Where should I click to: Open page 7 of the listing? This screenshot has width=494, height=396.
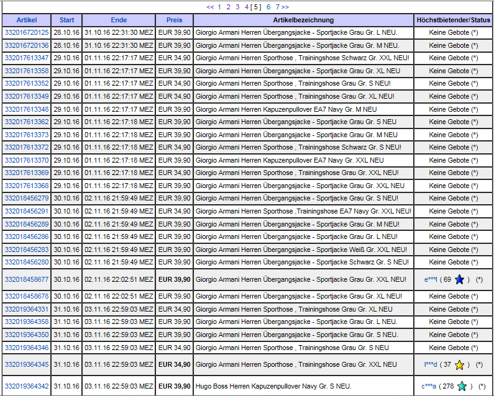[x=278, y=7]
